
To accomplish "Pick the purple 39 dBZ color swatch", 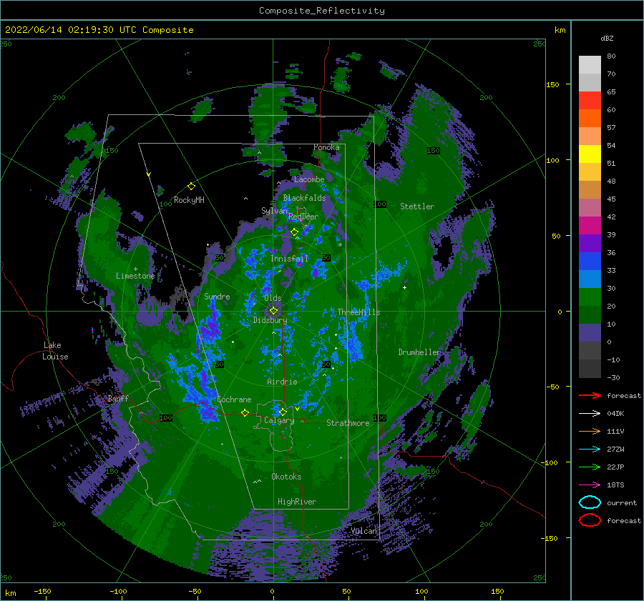I will tap(590, 244).
